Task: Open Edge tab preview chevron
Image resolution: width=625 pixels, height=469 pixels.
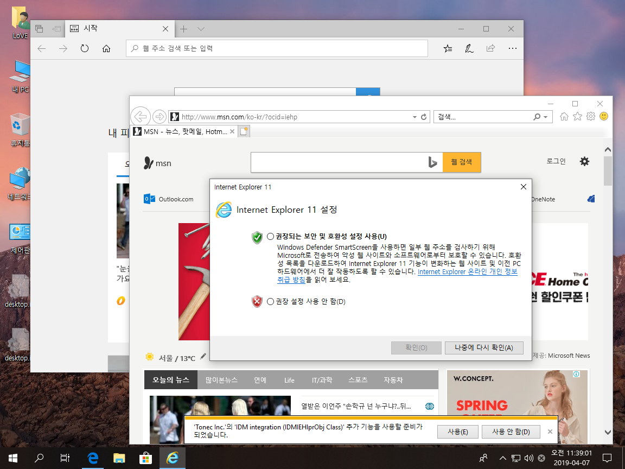Action: coord(201,29)
